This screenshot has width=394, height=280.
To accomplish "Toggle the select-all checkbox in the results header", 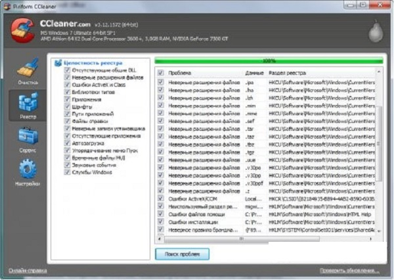I will pyautogui.click(x=161, y=73).
